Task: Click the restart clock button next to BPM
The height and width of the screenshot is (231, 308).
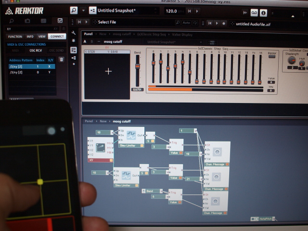Action: (189, 11)
